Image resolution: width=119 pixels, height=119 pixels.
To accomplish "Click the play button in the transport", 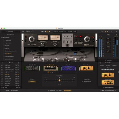I will [x=46, y=32].
